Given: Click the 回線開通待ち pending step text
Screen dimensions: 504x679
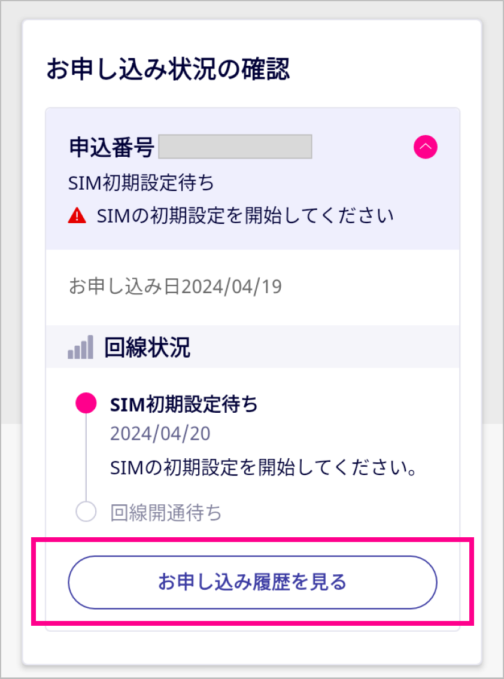Looking at the screenshot, I should coord(166,513).
